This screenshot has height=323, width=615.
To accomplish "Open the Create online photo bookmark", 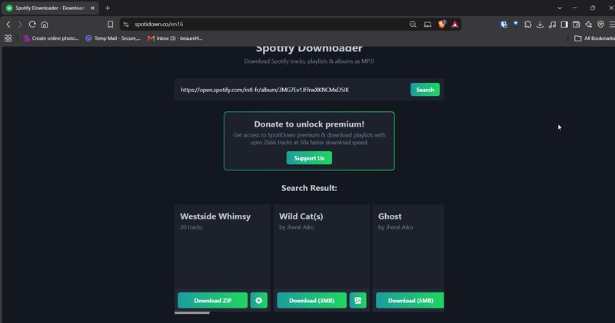I will coord(51,38).
